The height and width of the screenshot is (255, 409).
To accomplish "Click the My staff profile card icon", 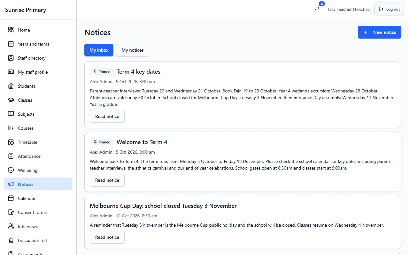I will pos(11,72).
